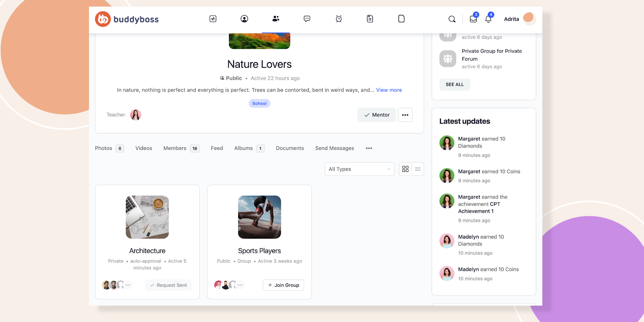Image resolution: width=644 pixels, height=322 pixels.
Task: Open the Sports Players group thumbnail
Action: pyautogui.click(x=260, y=217)
